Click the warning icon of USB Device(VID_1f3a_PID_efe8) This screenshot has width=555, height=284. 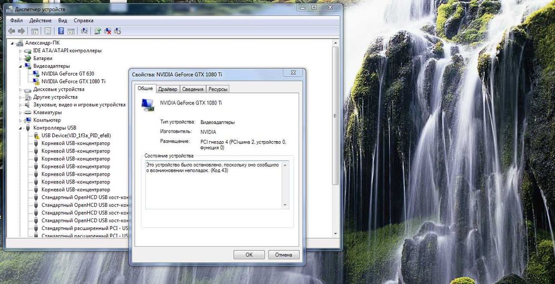tap(36, 136)
